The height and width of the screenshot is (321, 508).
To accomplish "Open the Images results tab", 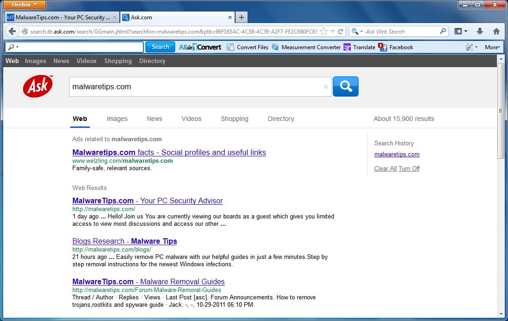I will 117,119.
